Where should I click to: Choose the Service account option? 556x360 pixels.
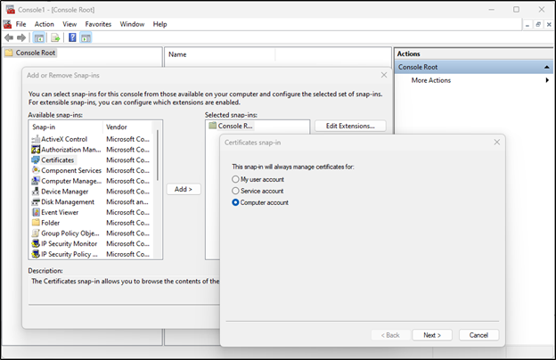(x=236, y=191)
